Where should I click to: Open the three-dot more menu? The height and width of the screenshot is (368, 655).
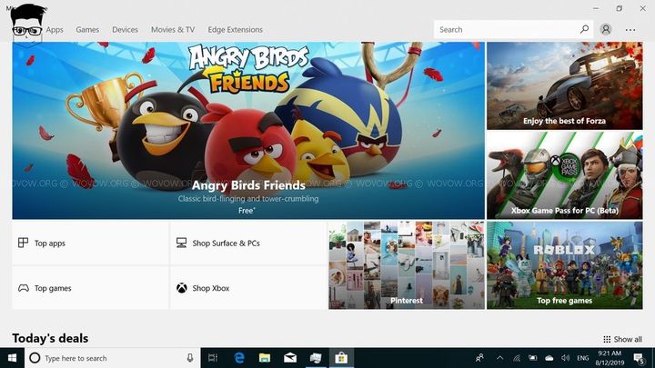pos(630,30)
